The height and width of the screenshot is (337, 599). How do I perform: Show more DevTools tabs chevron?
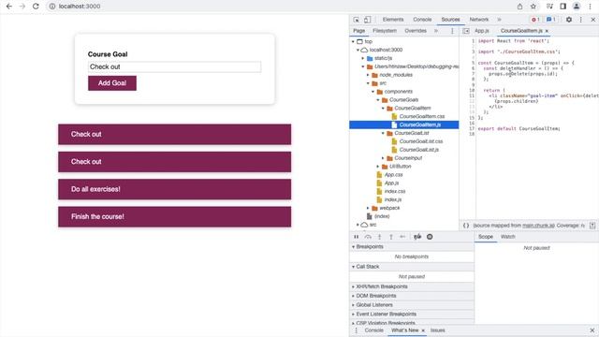[x=499, y=20]
